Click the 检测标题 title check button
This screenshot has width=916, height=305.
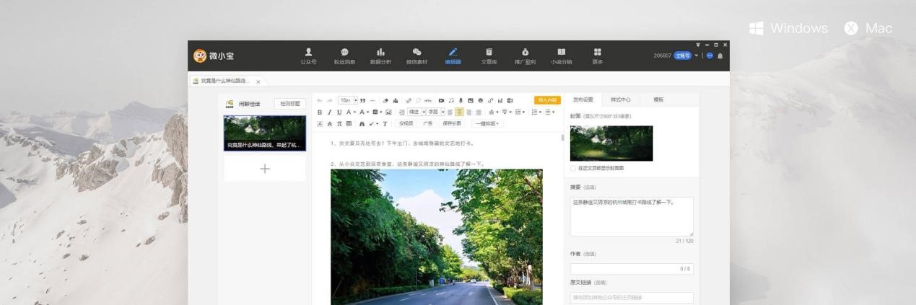pyautogui.click(x=290, y=104)
